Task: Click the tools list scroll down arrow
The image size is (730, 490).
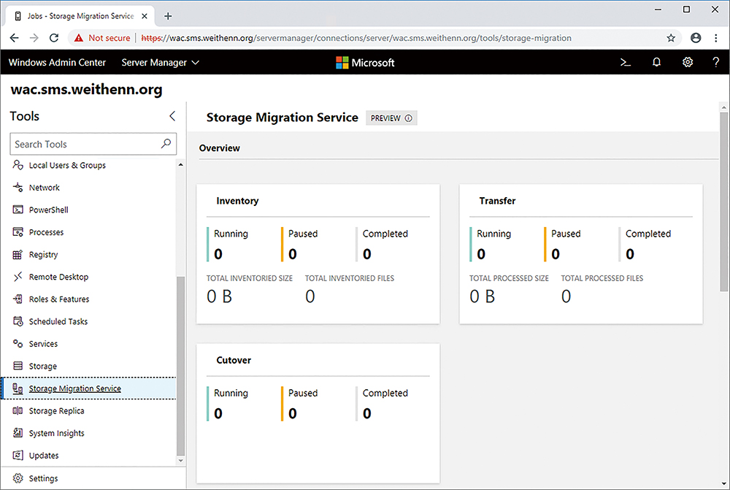Action: (180, 461)
